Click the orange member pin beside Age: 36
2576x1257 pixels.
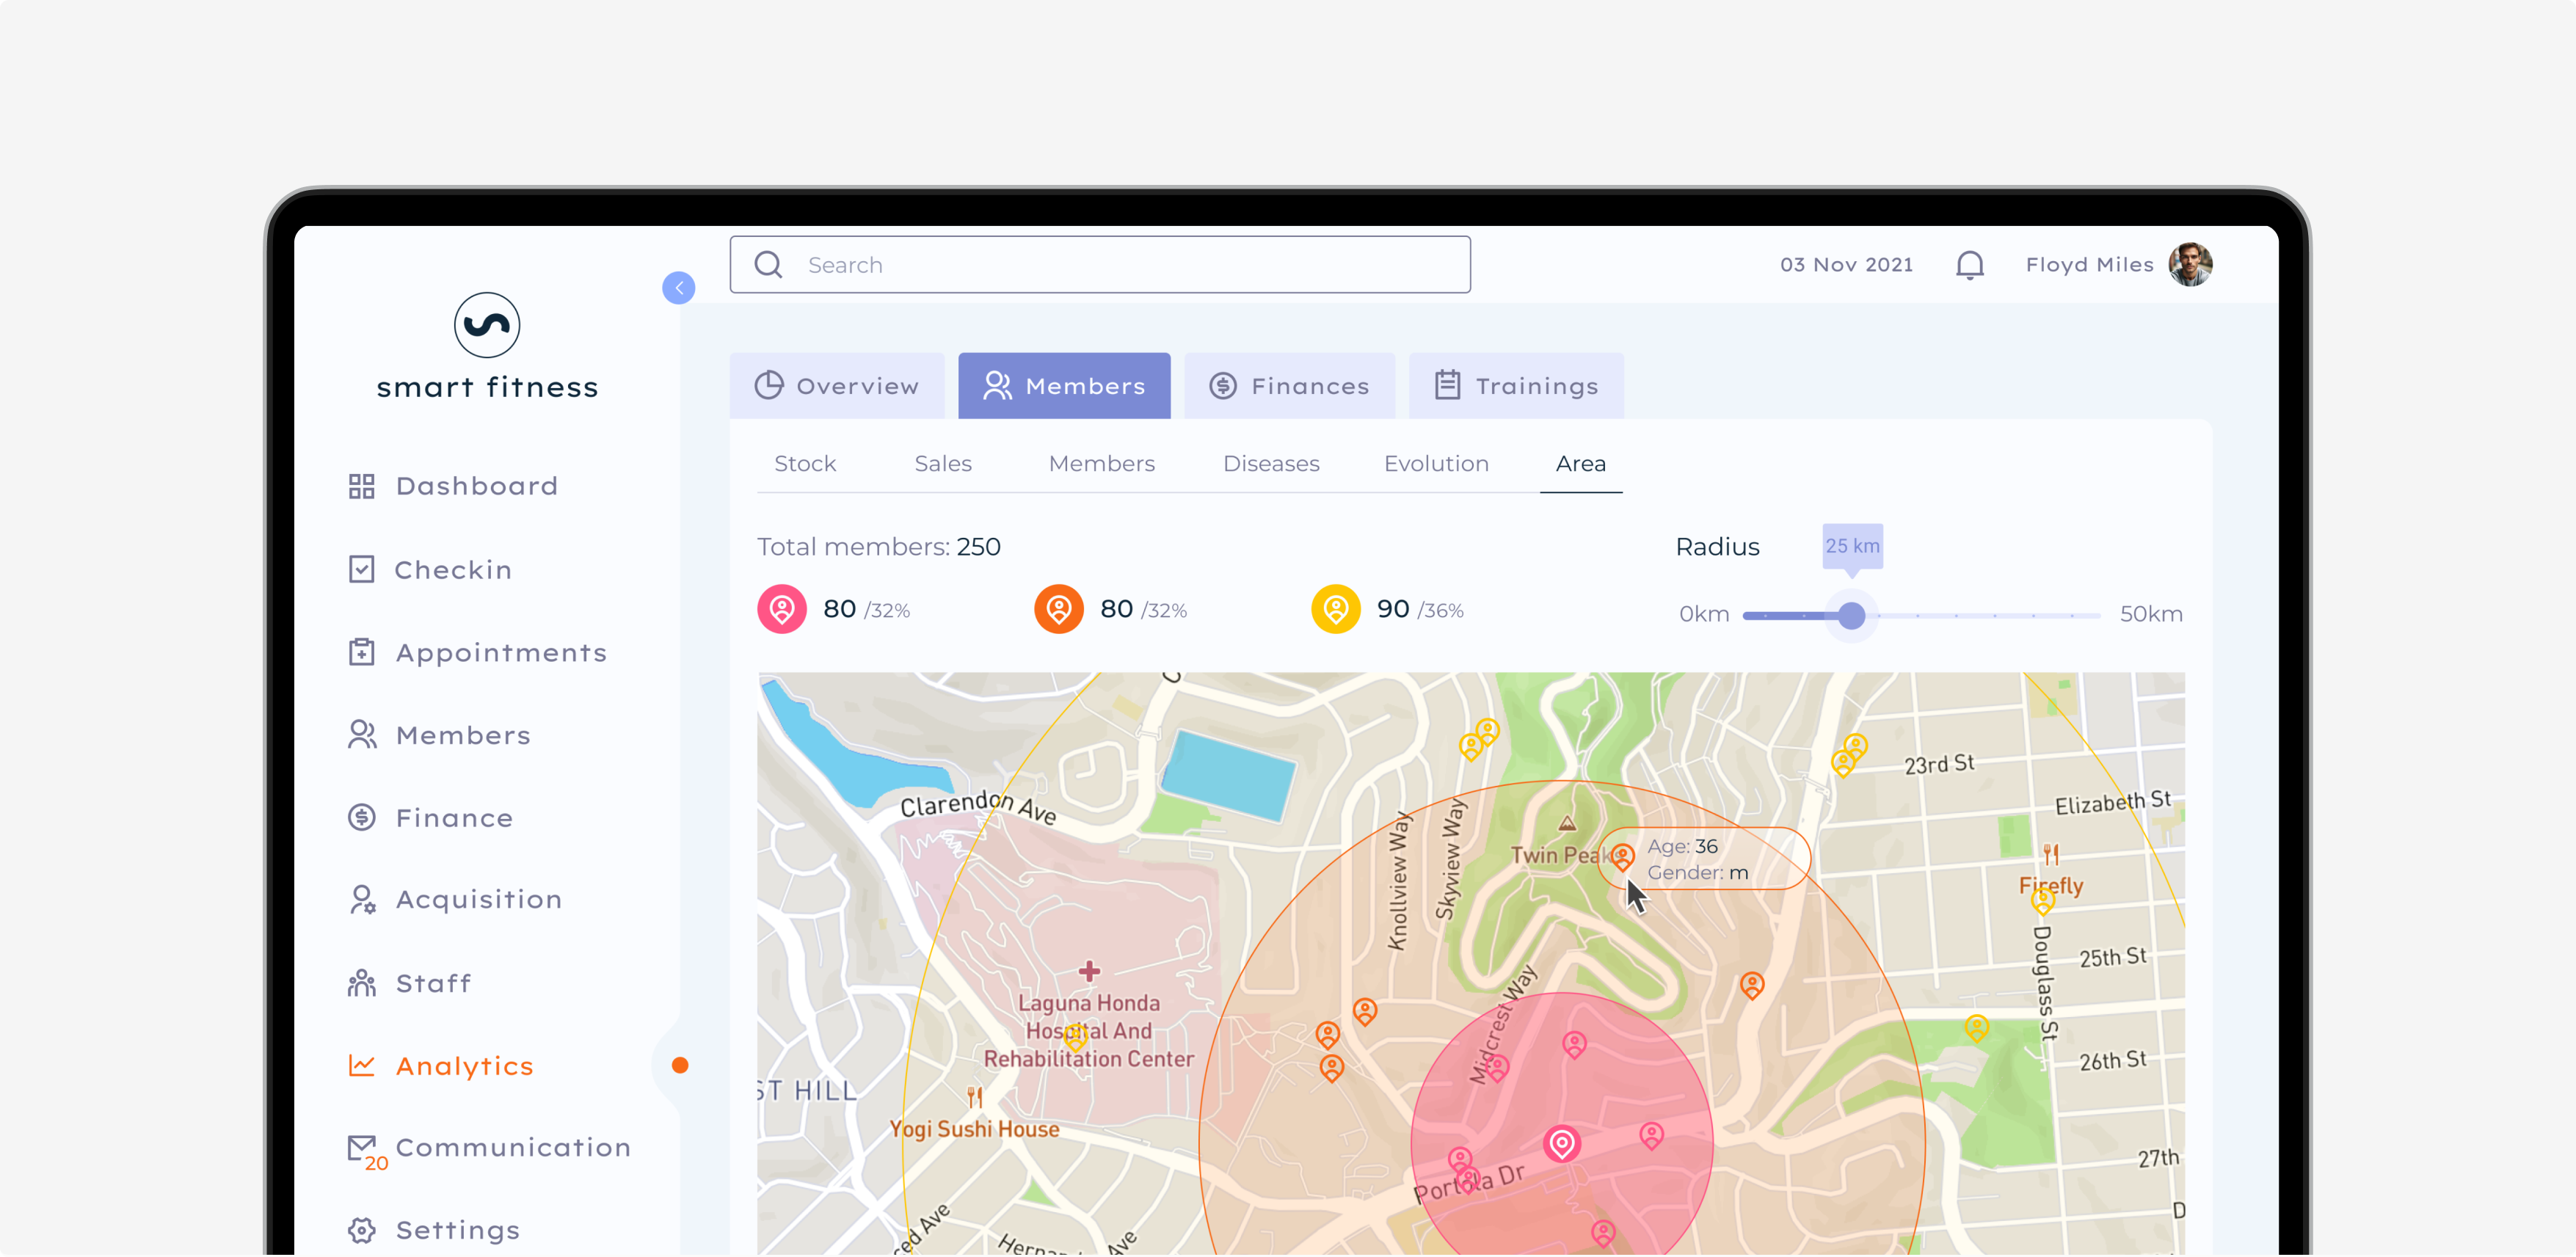1622,856
